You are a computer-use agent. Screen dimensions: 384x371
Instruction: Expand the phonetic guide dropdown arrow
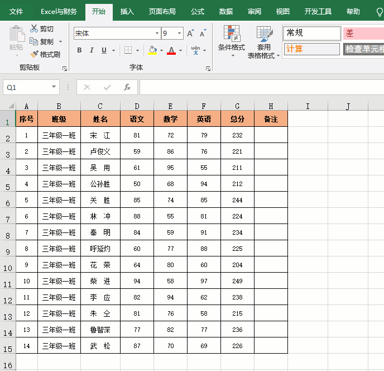[x=204, y=50]
